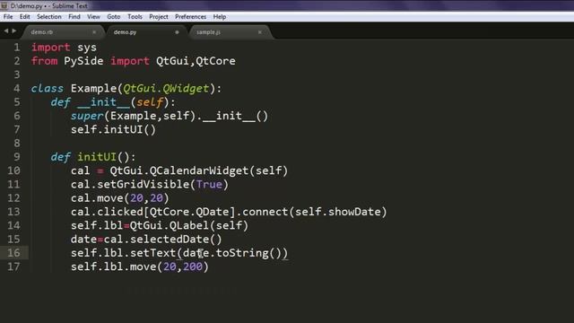Go to next tab with right arrow
574x323 pixels.
click(14, 31)
